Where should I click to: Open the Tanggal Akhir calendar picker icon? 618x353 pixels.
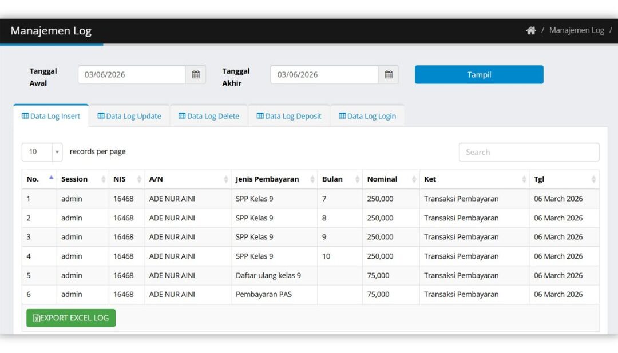389,74
